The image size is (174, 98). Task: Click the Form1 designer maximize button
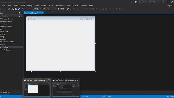[87, 19]
